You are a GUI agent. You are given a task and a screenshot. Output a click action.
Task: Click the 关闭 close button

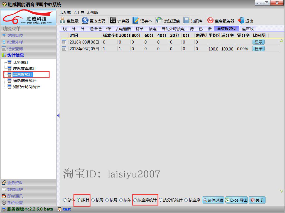tap(257, 200)
